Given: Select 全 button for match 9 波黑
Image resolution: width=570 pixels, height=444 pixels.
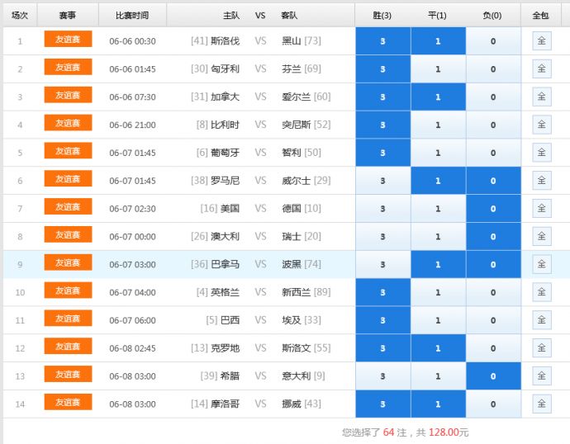Looking at the screenshot, I should tap(542, 264).
